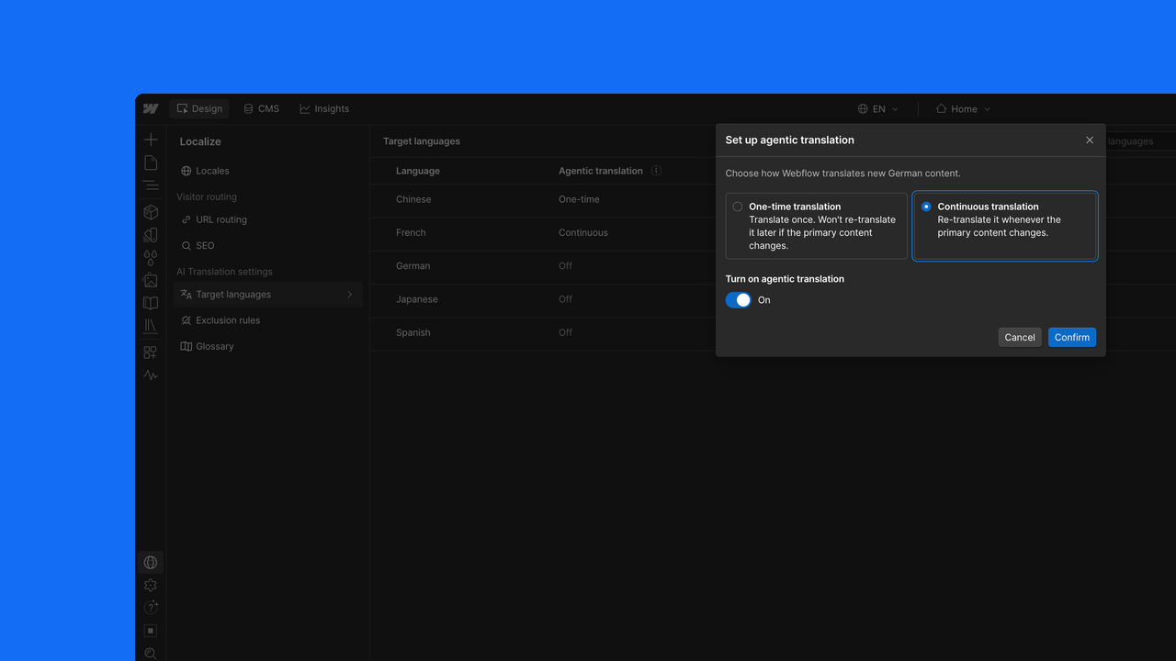Switch to the CMS tab
Screen dimensions: 1176x661
pyautogui.click(x=261, y=108)
